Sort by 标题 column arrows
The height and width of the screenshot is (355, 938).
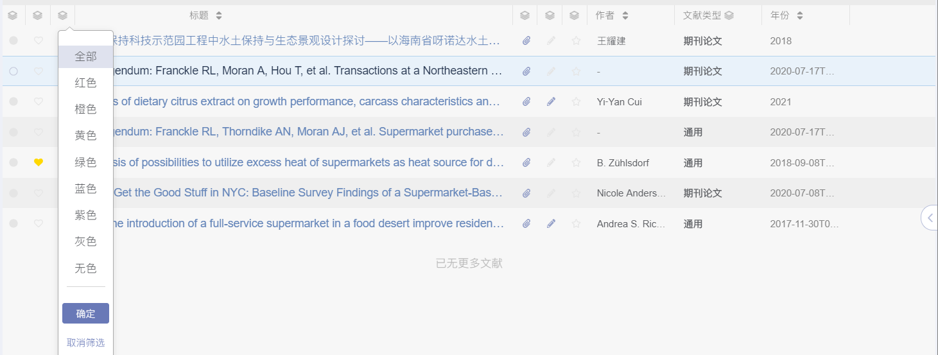[x=219, y=15]
